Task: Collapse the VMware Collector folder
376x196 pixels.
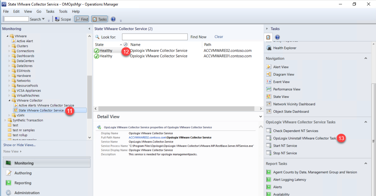Action: tap(9, 100)
